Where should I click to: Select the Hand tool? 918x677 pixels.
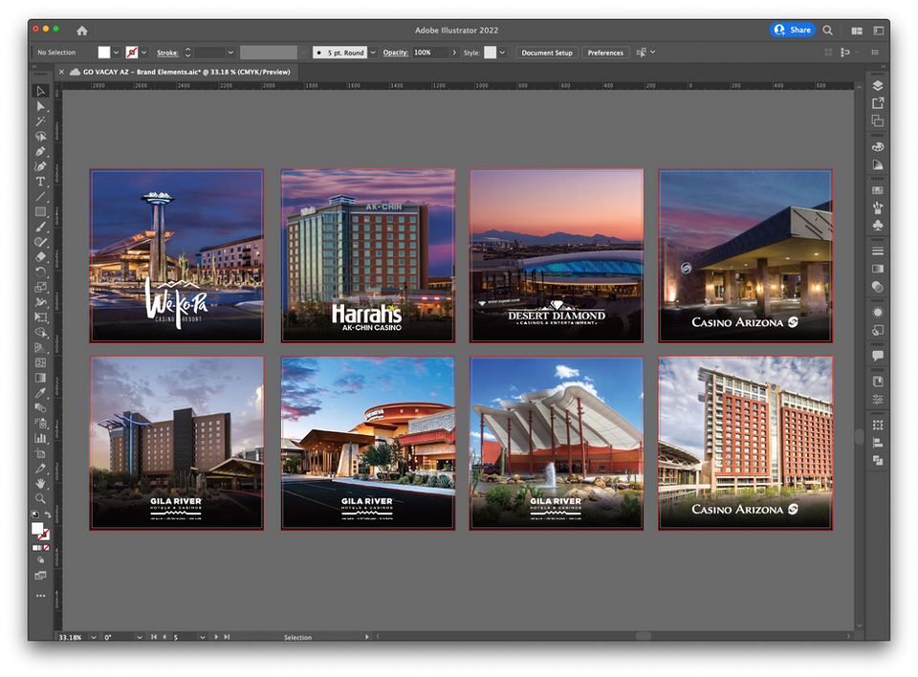(40, 484)
